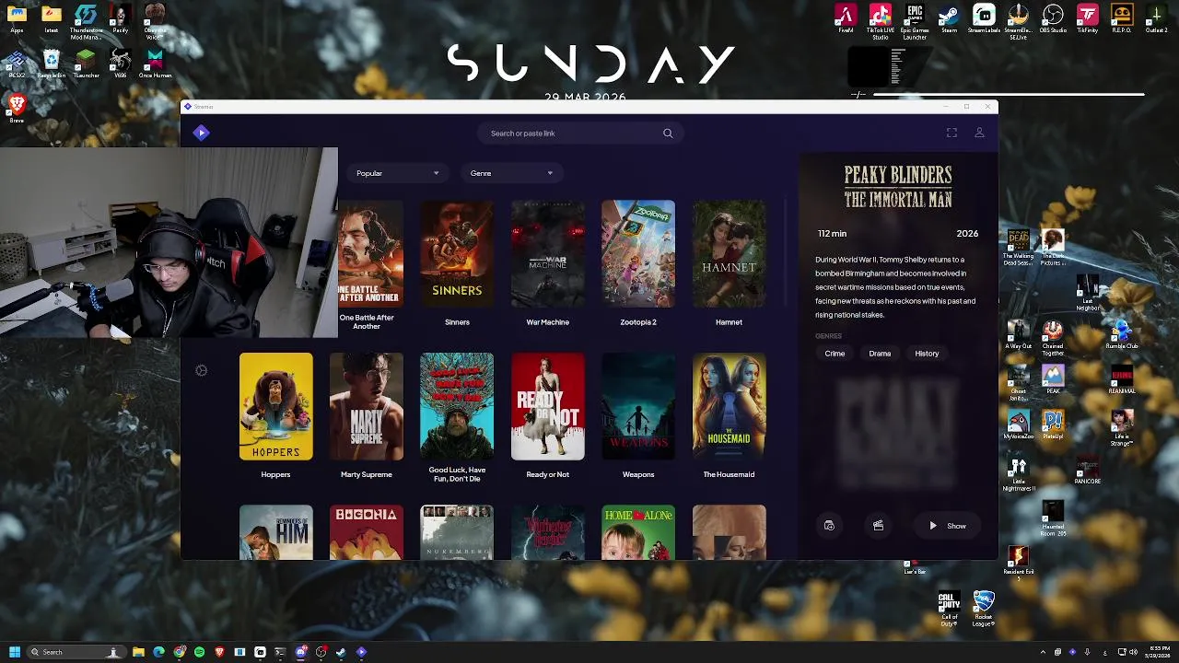Open Rocket League desktop shortcut
The image size is (1179, 663).
click(984, 610)
